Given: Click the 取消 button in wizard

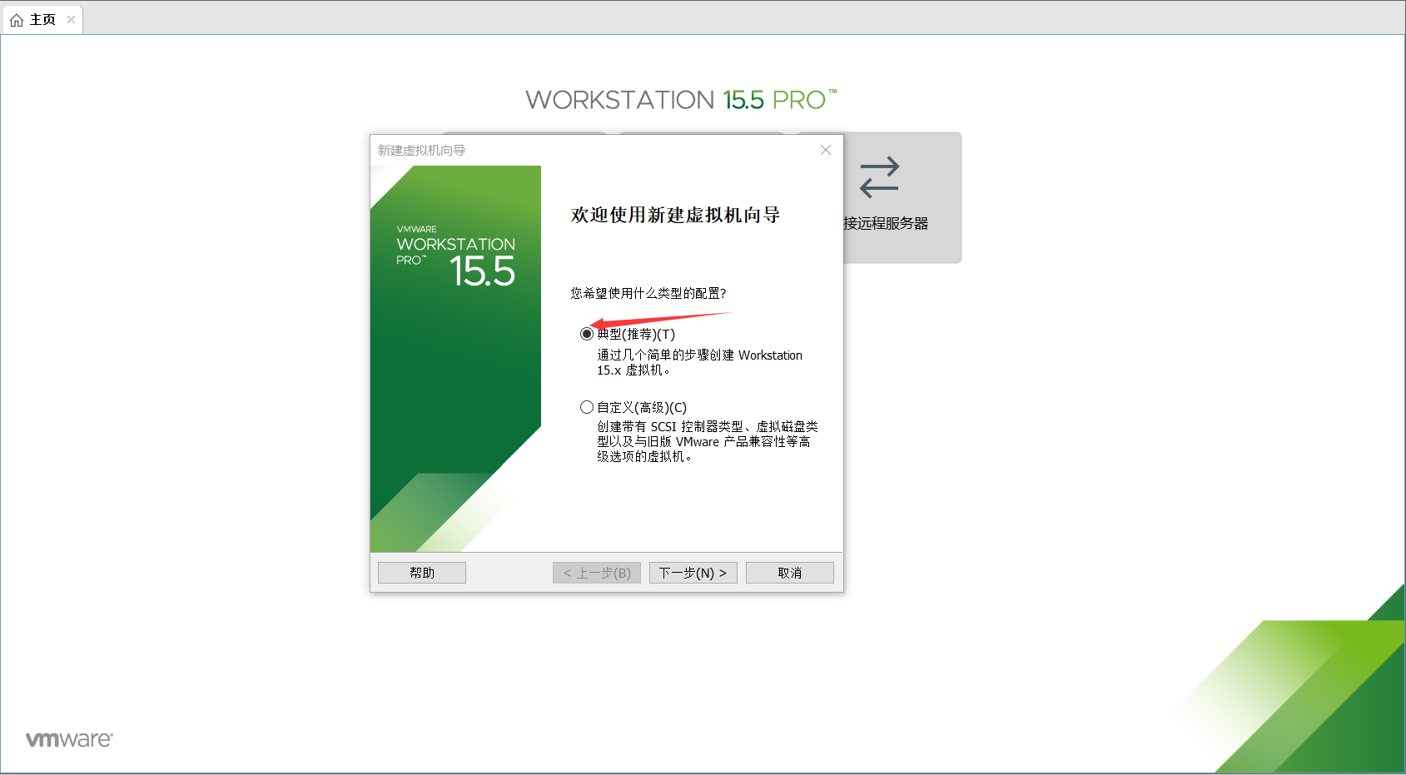Looking at the screenshot, I should tap(789, 573).
